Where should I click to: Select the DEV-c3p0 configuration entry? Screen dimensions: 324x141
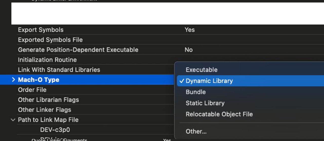(x=55, y=130)
